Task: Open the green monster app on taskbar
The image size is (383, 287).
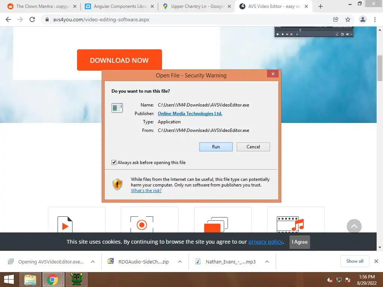Action: click(x=76, y=280)
